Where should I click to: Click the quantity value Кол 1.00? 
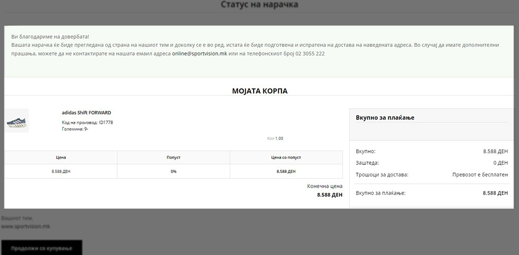click(275, 138)
